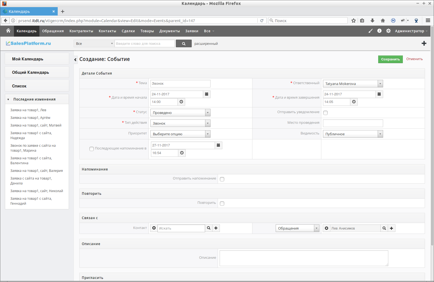Image resolution: width=434 pixels, height=282 pixels.
Task: Collapse the left sidebar arrow
Action: click(x=75, y=60)
